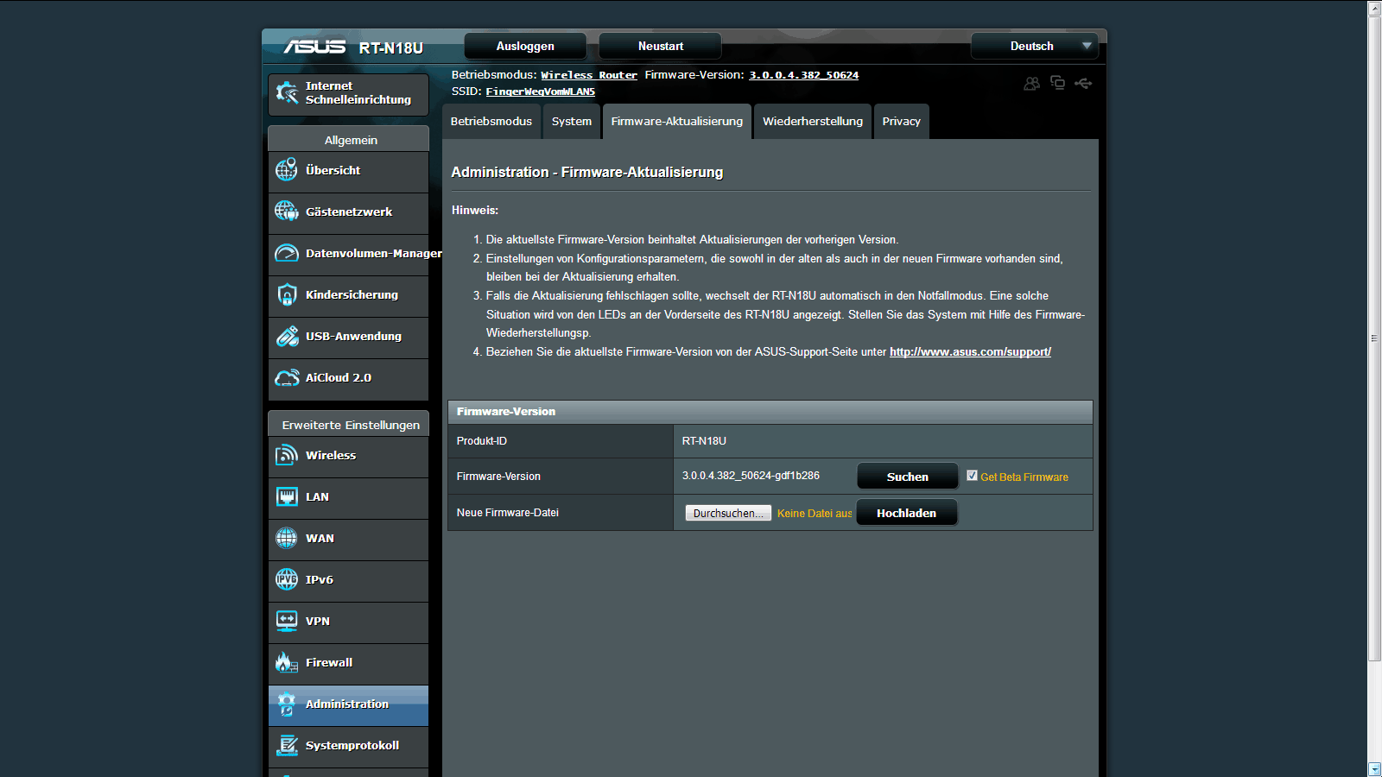Select the Firmware-Aktualisierung tab

click(x=677, y=122)
